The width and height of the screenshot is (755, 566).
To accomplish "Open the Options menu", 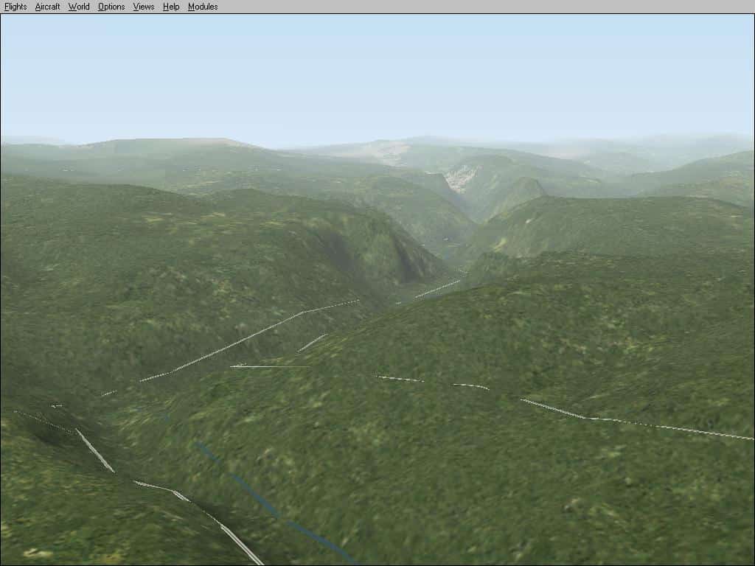I will coord(111,7).
